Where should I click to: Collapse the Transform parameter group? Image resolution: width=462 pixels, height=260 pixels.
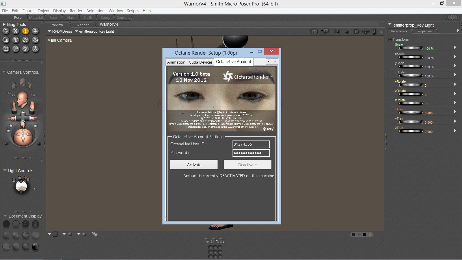(x=390, y=39)
